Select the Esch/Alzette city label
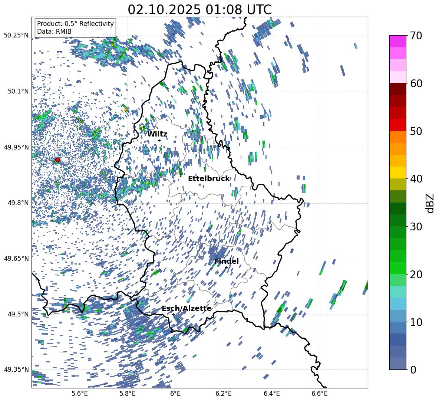 (187, 308)
